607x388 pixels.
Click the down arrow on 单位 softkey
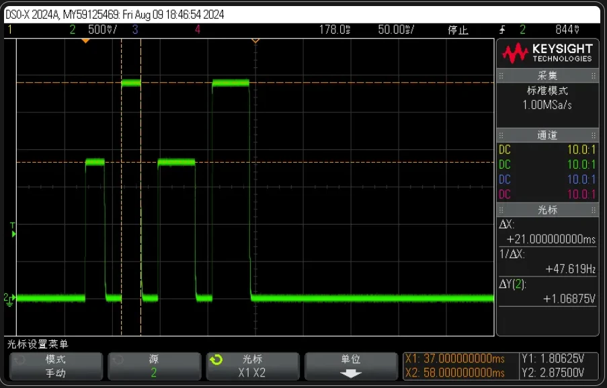point(351,373)
